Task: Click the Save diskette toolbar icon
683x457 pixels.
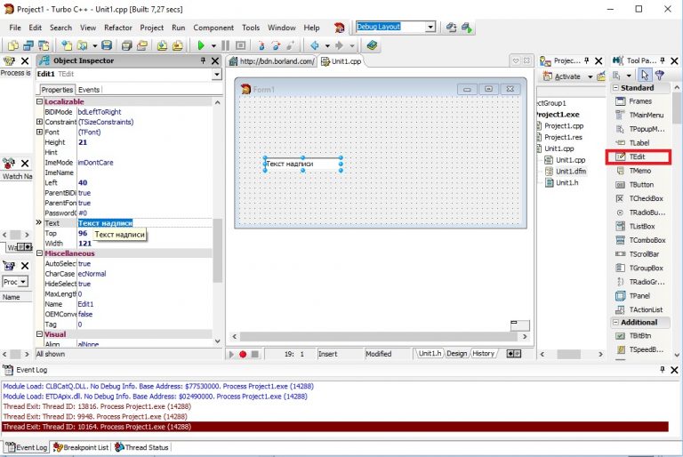Action: tap(107, 45)
